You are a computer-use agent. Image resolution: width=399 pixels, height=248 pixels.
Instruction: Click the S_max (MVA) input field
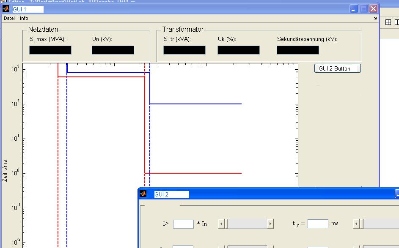click(50, 50)
